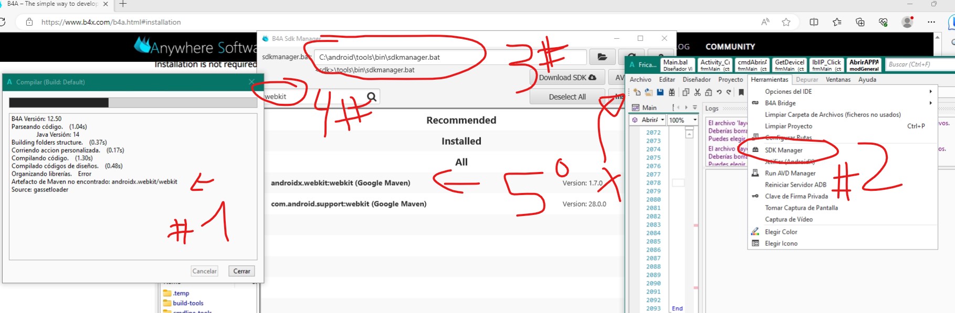
Task: Choose Elegir Icono menu item
Action: (843, 243)
